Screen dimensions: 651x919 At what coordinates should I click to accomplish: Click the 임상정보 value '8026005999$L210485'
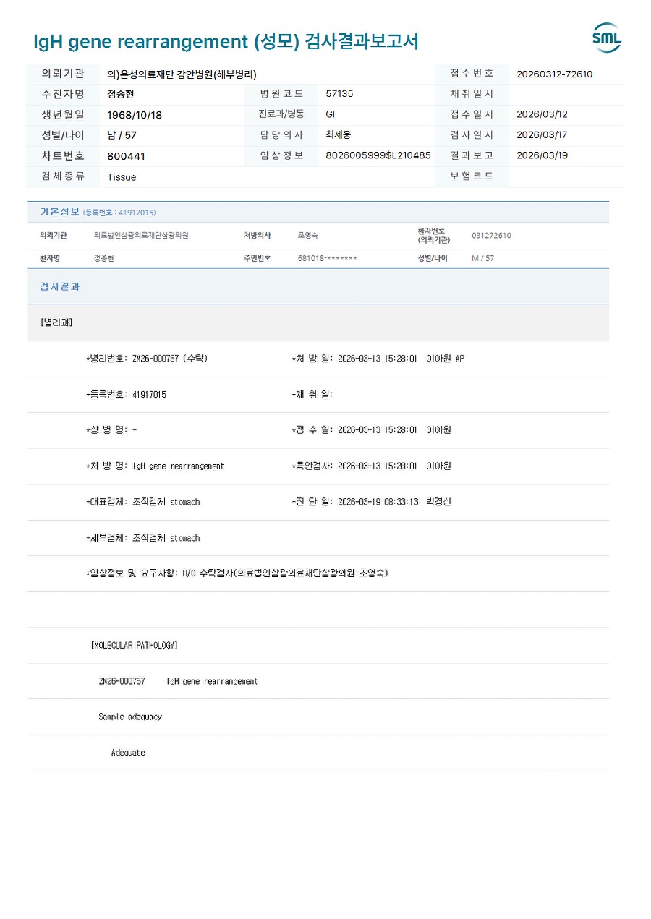378,155
